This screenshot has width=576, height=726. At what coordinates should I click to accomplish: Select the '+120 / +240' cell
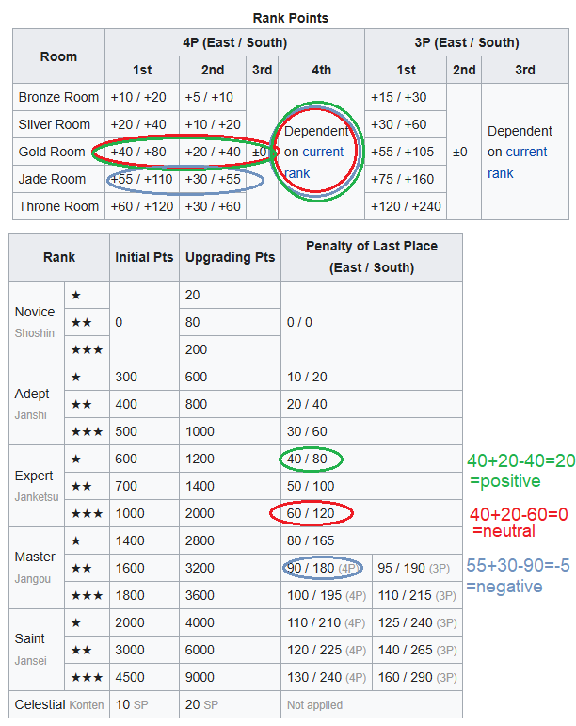tap(406, 206)
